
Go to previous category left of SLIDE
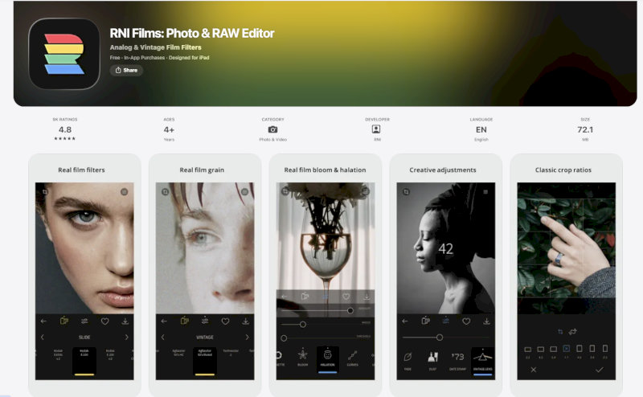(43, 337)
